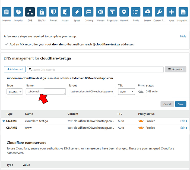190x170 pixels.
Task: Open the Custom Pages wrench icon
Action: click(160, 12)
